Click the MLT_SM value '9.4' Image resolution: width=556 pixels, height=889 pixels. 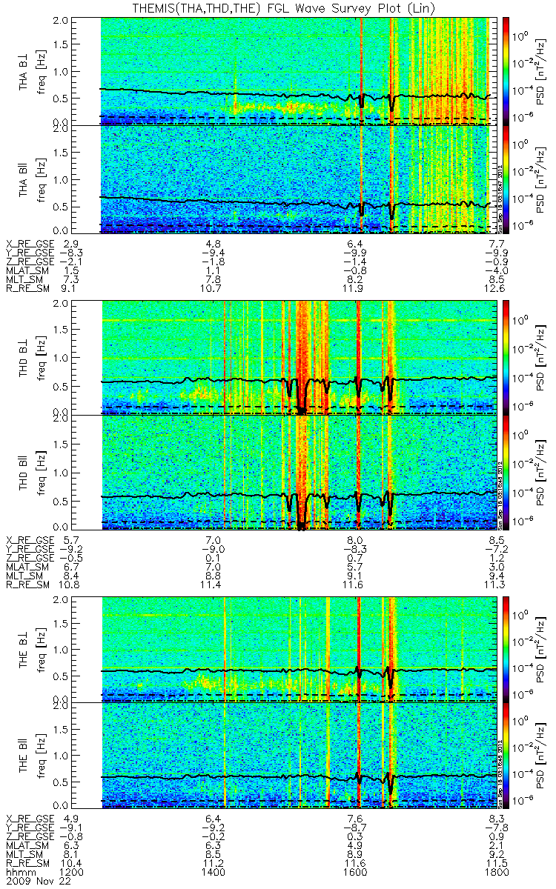click(x=496, y=577)
